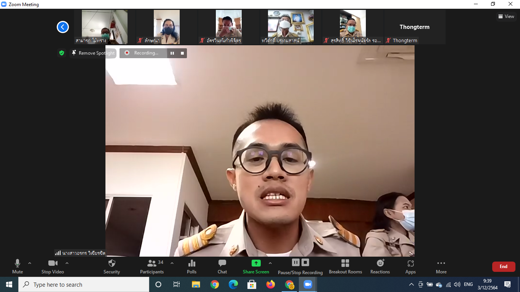Click Meet Now tray icon
The height and width of the screenshot is (292, 520).
click(x=421, y=284)
